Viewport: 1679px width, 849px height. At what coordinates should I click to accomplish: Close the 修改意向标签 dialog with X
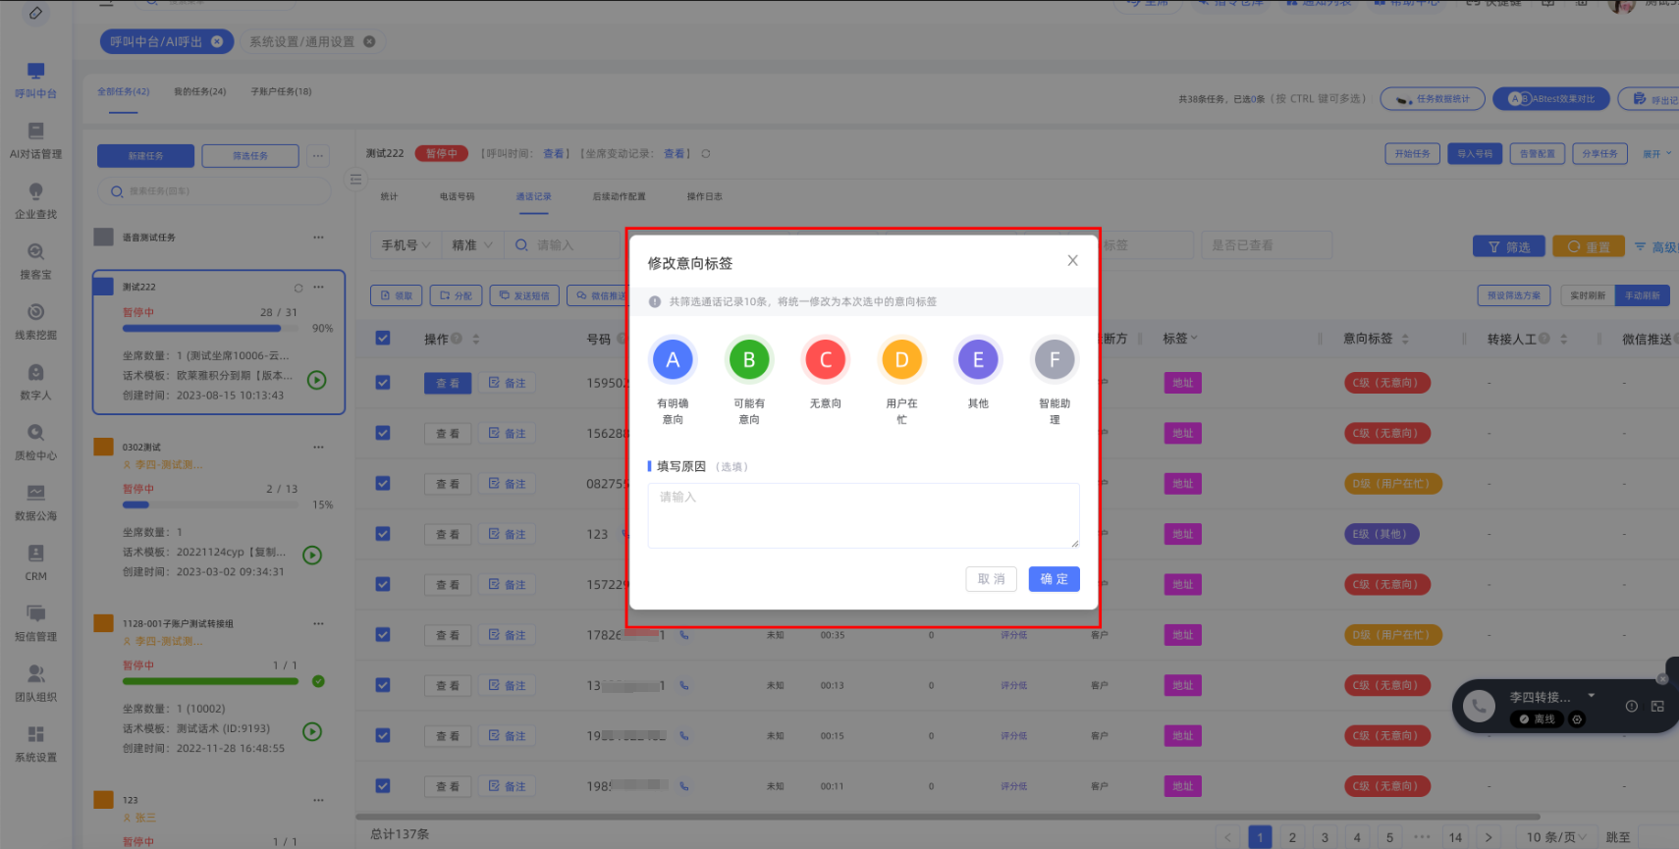point(1072,261)
